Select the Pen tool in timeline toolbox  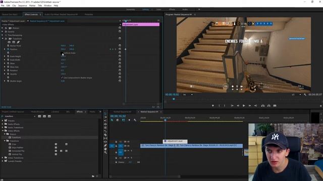click(105, 145)
